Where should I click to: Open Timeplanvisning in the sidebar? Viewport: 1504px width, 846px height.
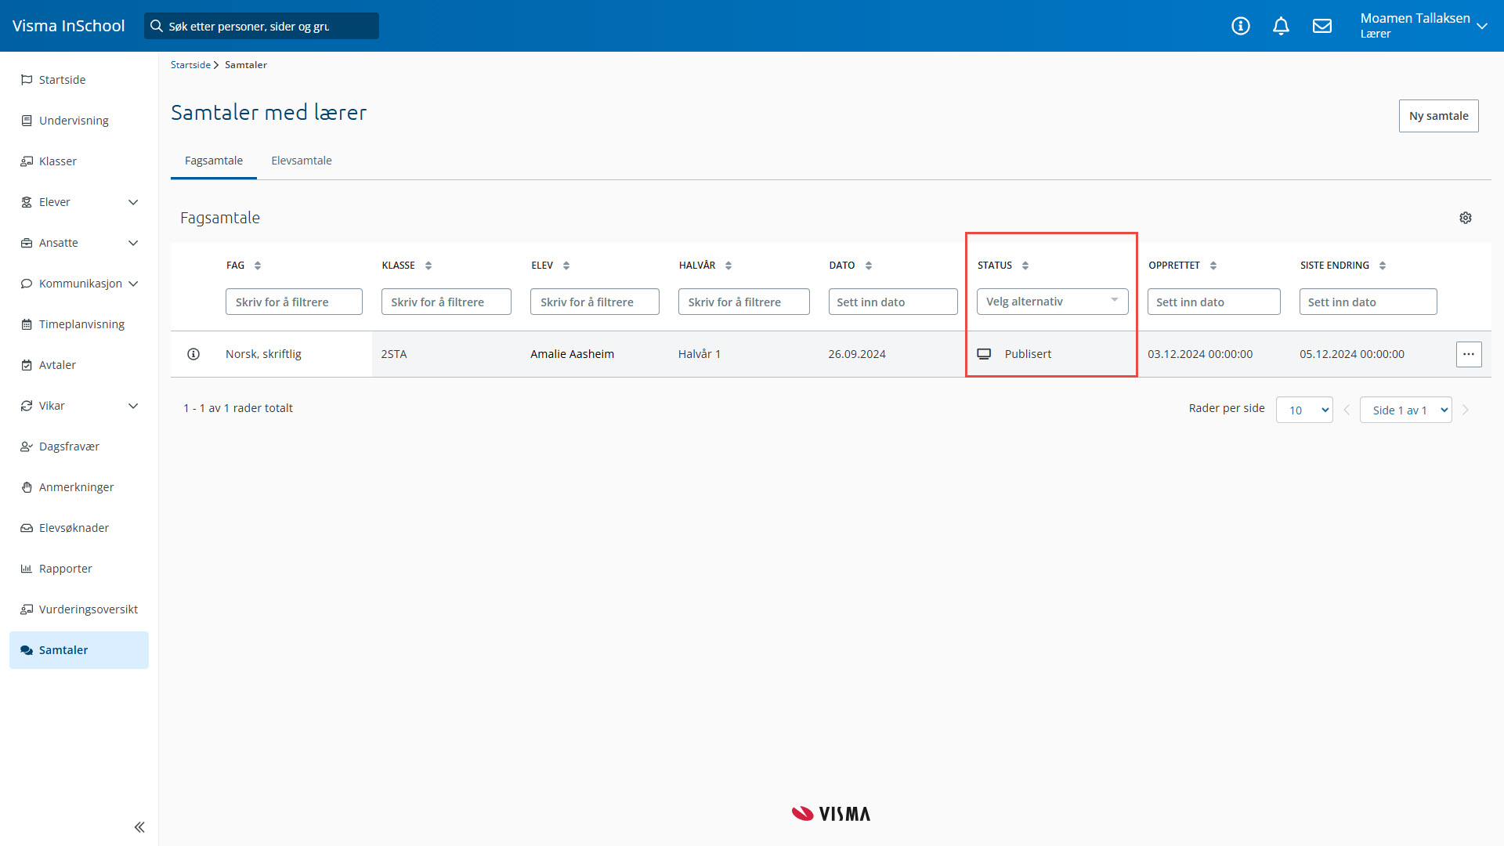(x=81, y=324)
